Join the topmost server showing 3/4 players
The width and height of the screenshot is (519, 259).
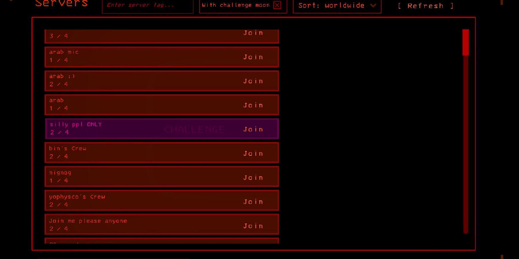(253, 33)
